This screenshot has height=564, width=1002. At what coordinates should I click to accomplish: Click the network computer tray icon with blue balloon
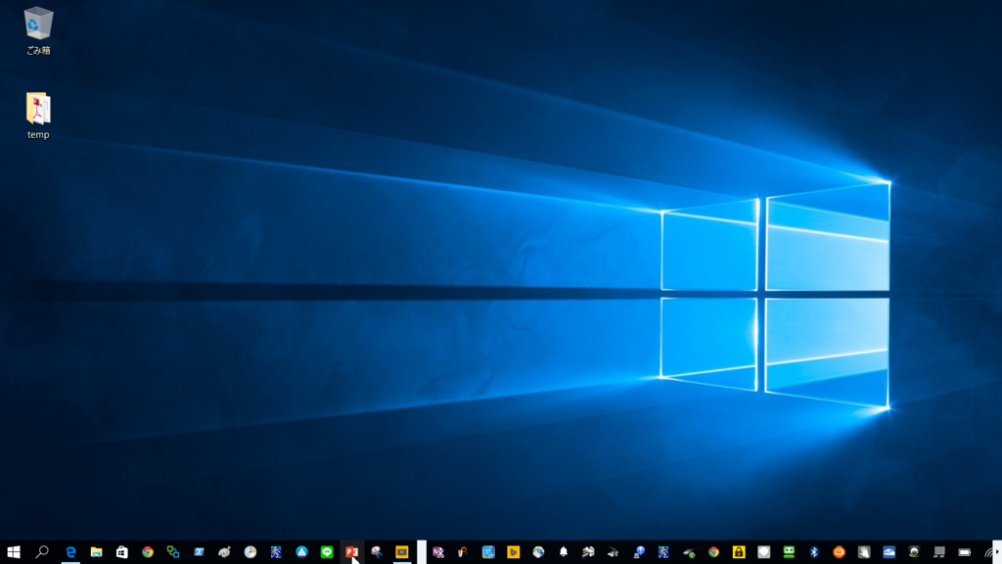[x=638, y=552]
